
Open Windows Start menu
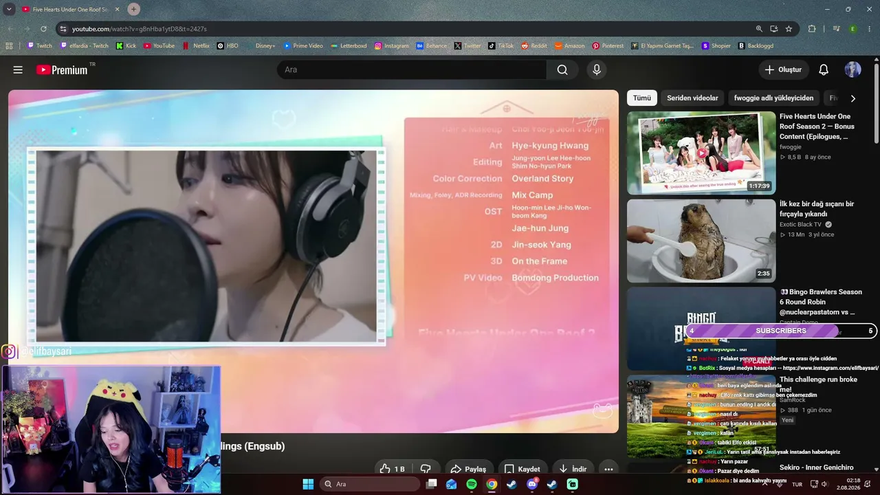(308, 484)
